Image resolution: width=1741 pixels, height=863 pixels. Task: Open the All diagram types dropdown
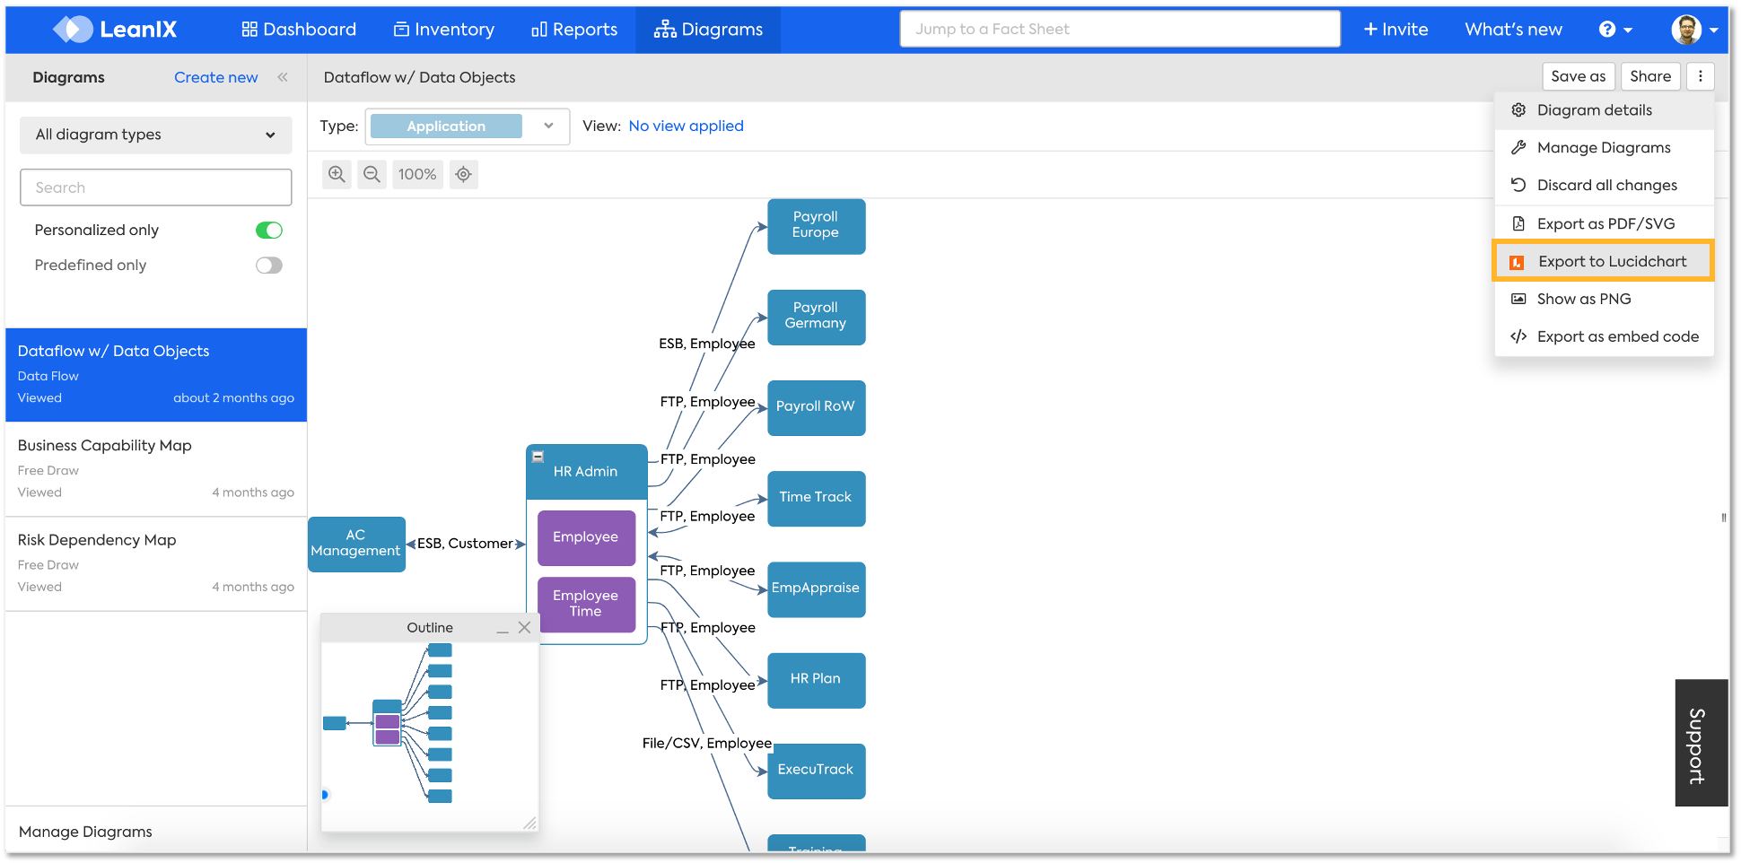(x=156, y=135)
